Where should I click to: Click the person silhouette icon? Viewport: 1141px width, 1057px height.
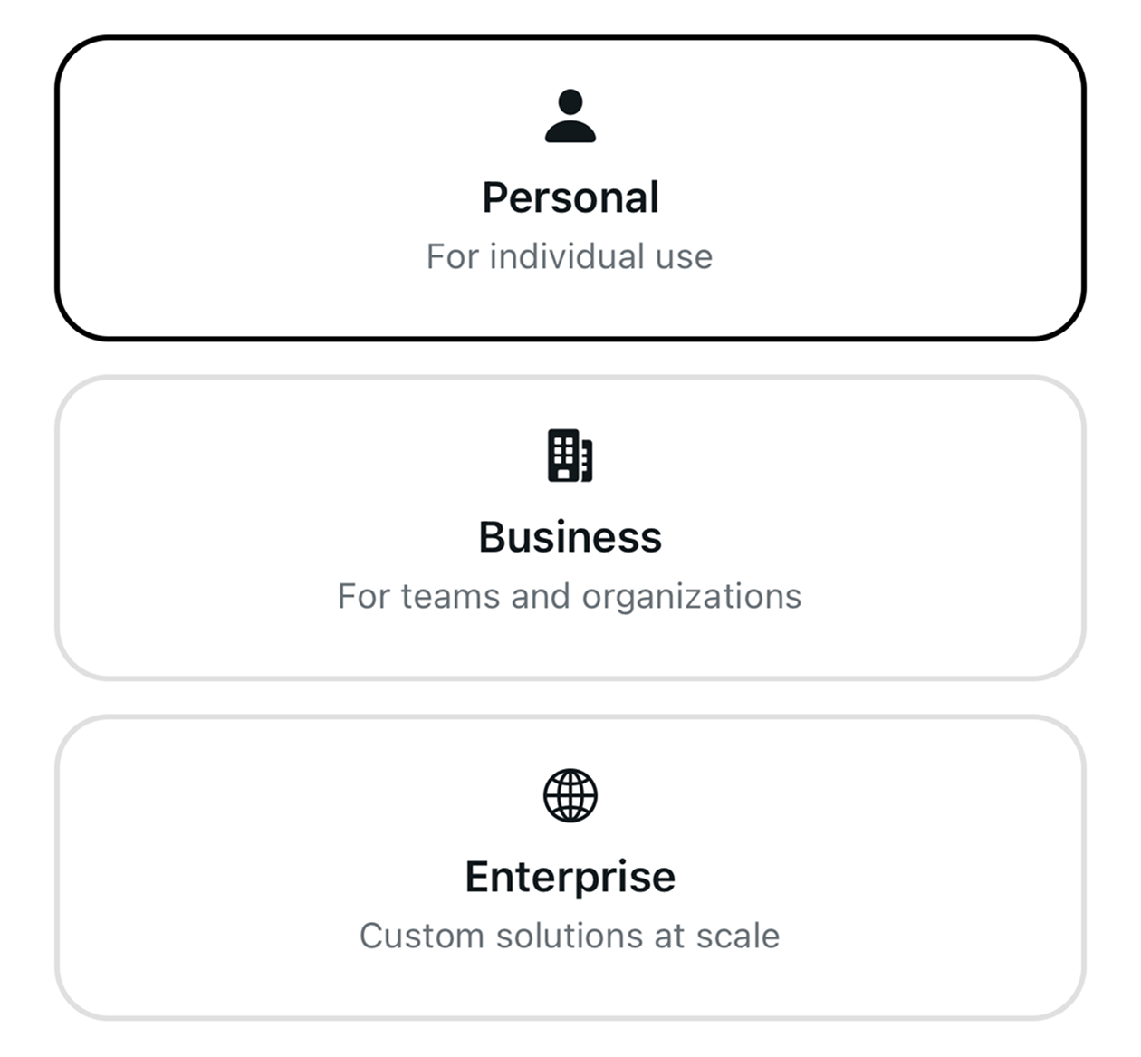(570, 116)
